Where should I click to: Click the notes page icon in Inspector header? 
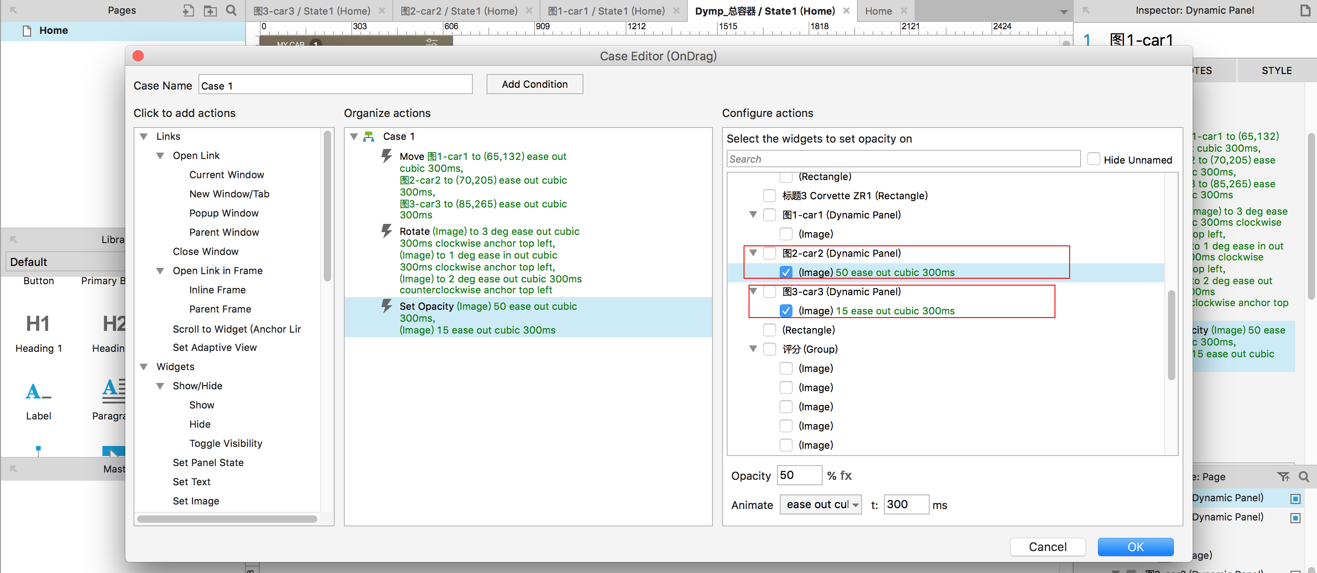1305,10
